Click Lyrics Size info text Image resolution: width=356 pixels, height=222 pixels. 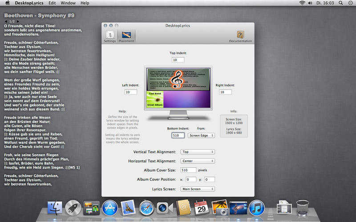click(234, 131)
